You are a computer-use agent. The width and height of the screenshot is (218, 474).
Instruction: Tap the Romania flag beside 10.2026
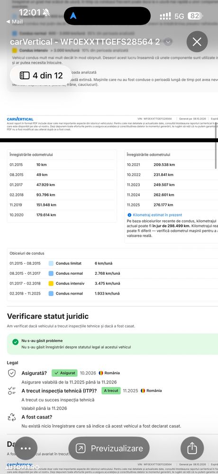[x=101, y=373]
